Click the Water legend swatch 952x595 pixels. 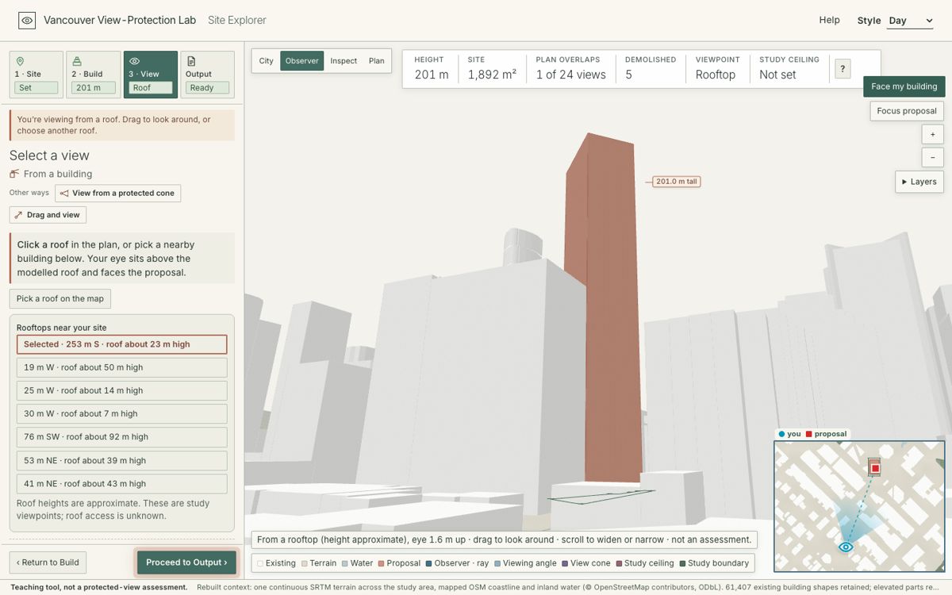[x=345, y=563]
